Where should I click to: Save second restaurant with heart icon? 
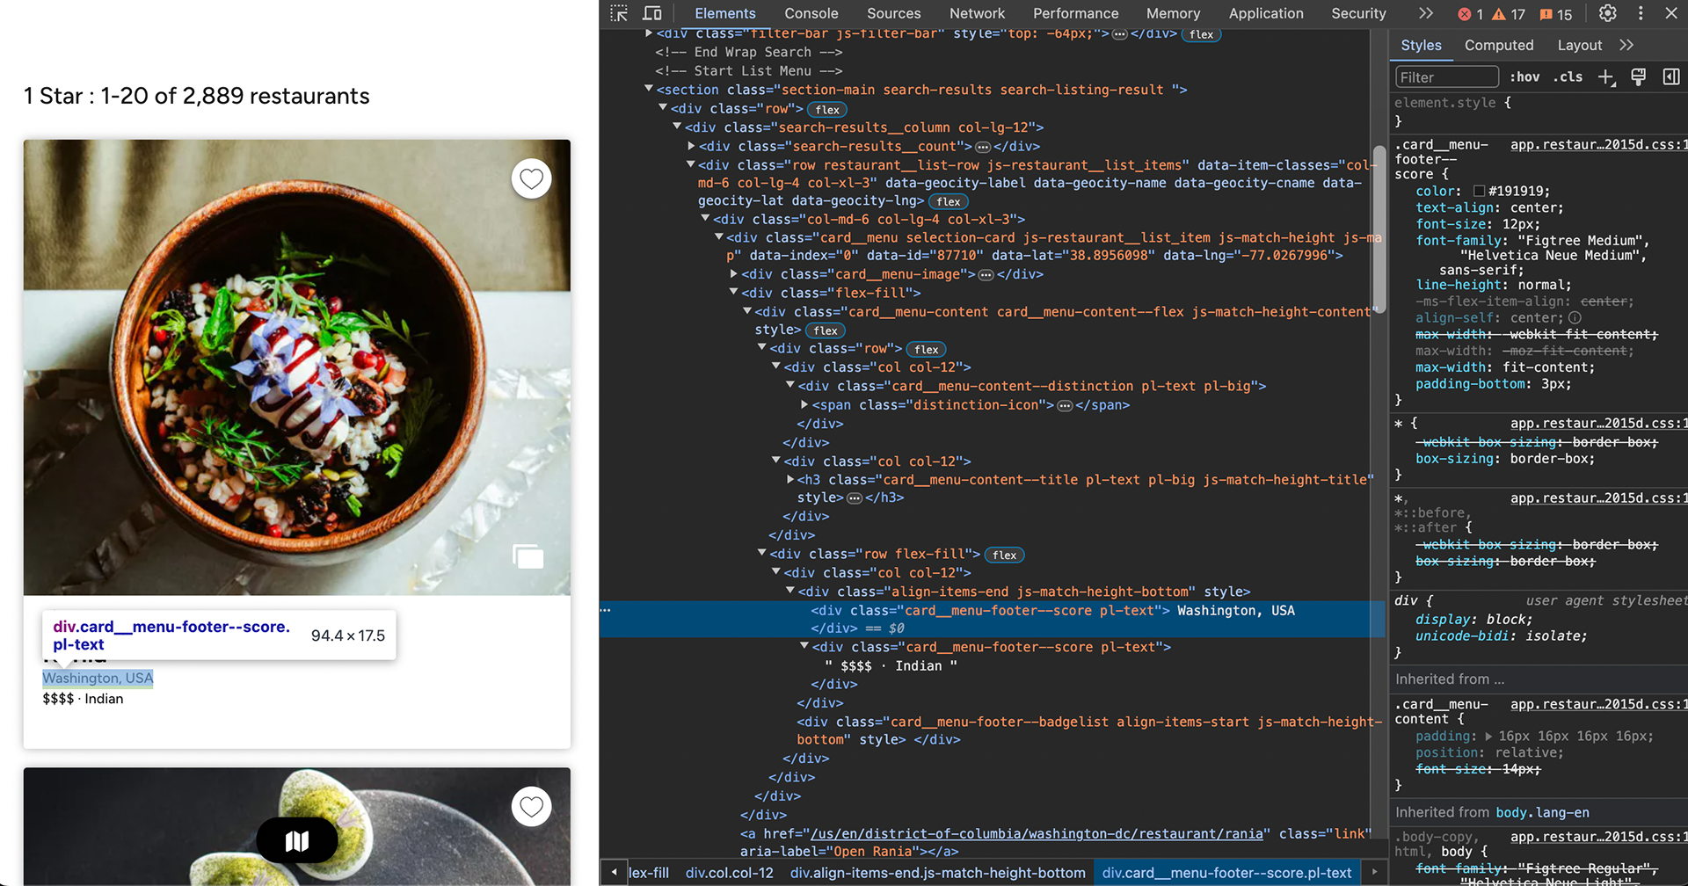tap(531, 806)
